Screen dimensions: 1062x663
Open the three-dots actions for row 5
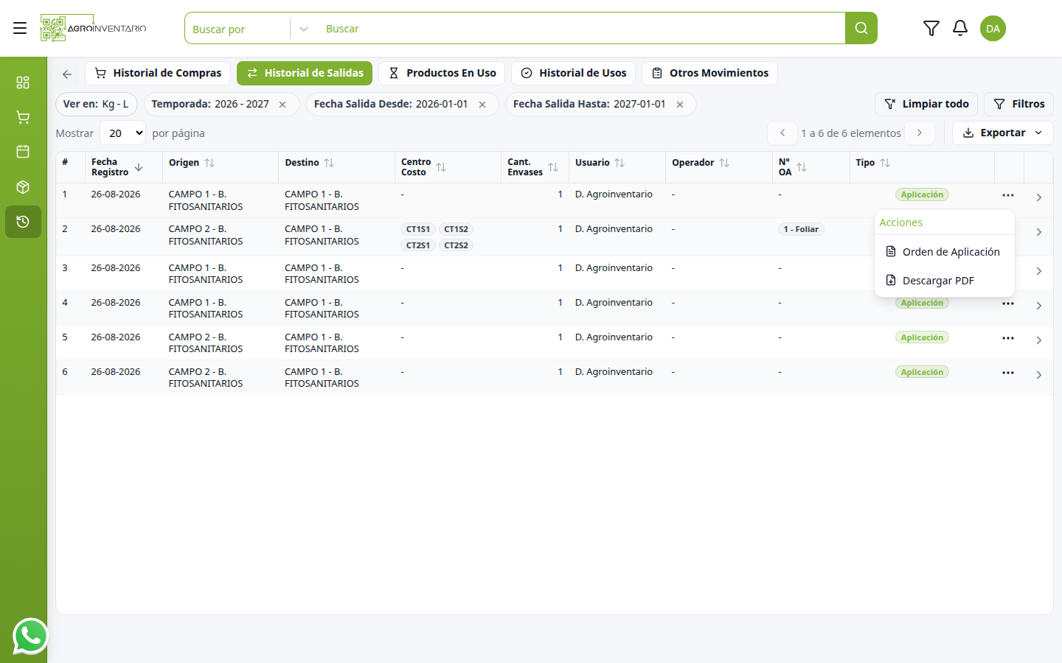[x=1008, y=338]
